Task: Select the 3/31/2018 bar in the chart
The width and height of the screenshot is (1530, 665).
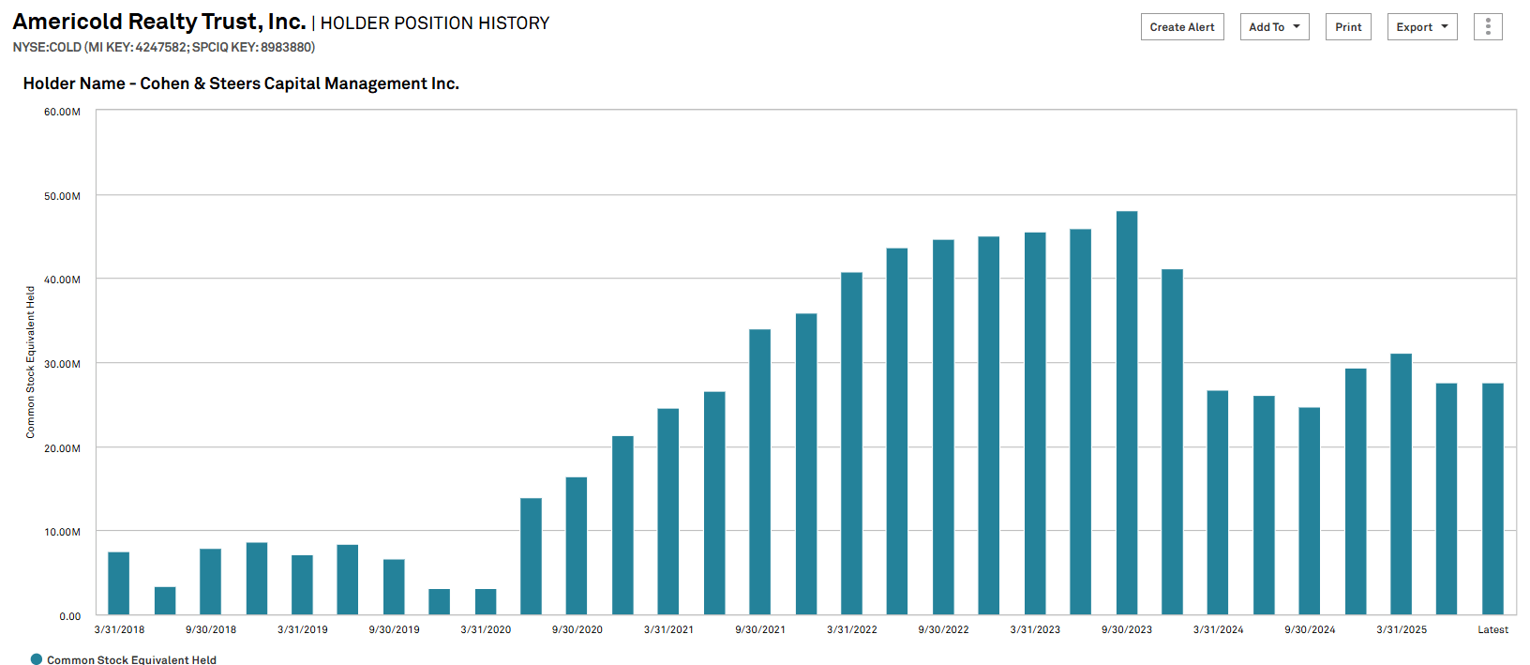Action: pos(119,583)
